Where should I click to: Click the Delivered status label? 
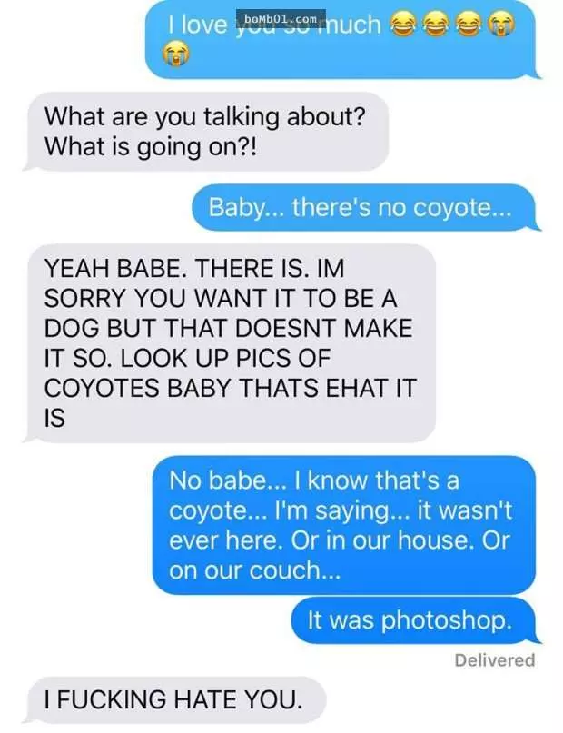[x=494, y=660]
